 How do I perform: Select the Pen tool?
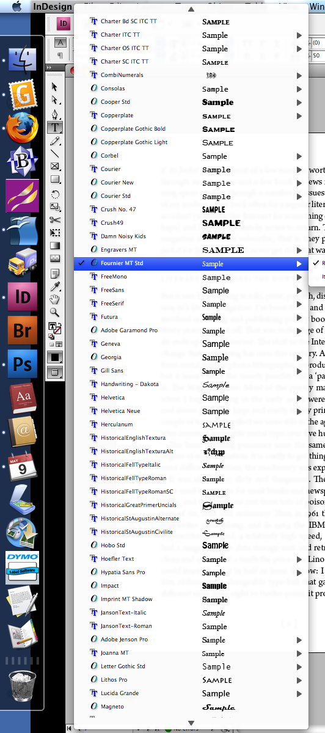[x=55, y=114]
